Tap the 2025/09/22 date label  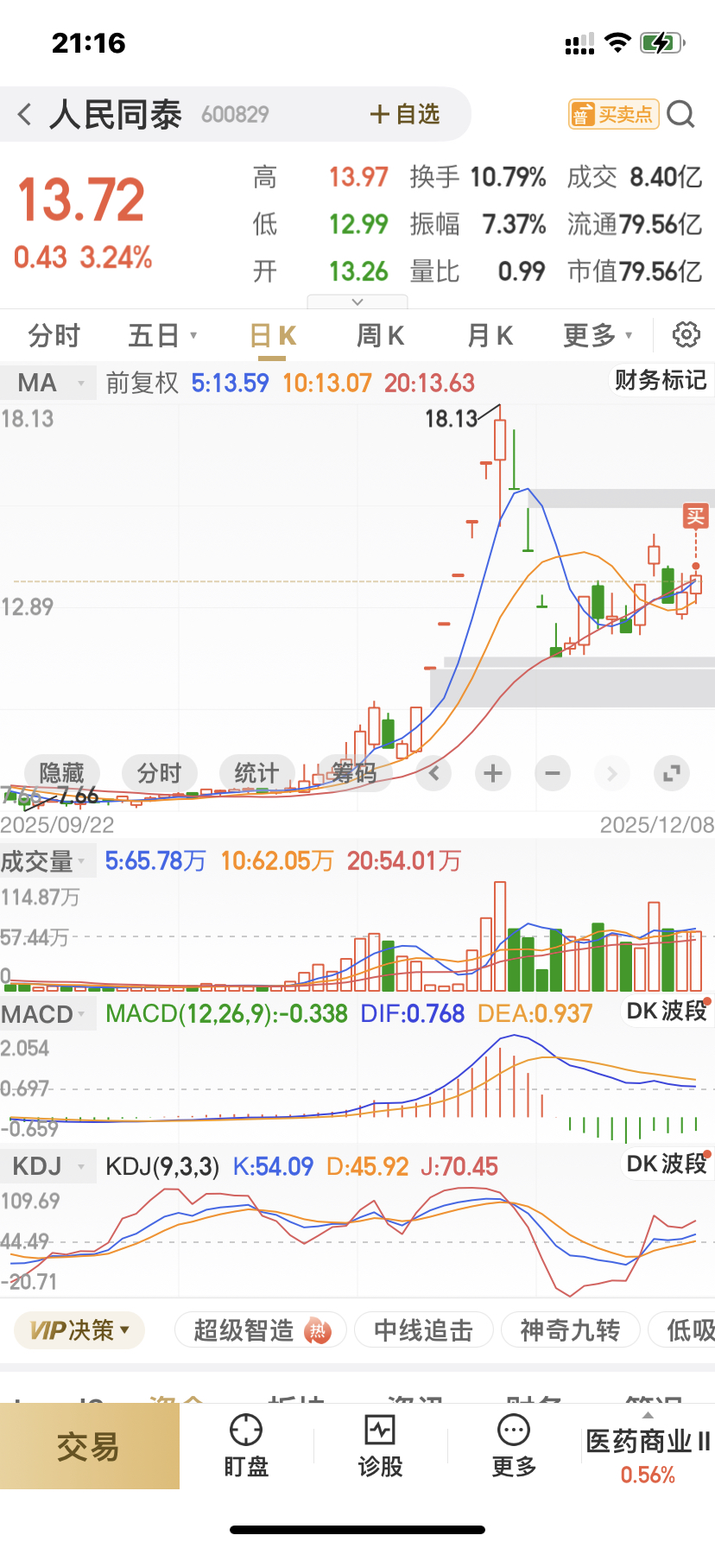click(57, 825)
